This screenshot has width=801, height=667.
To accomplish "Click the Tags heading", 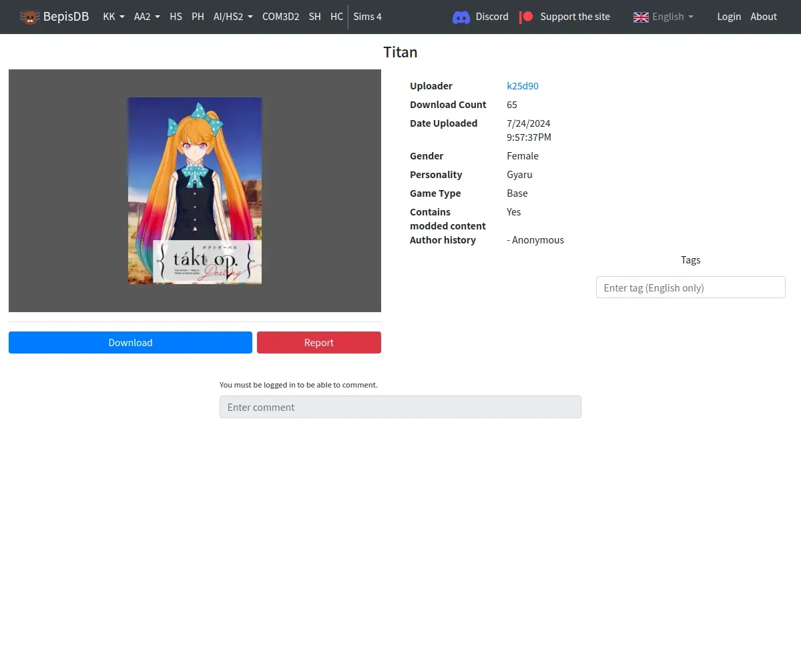I will (x=691, y=260).
